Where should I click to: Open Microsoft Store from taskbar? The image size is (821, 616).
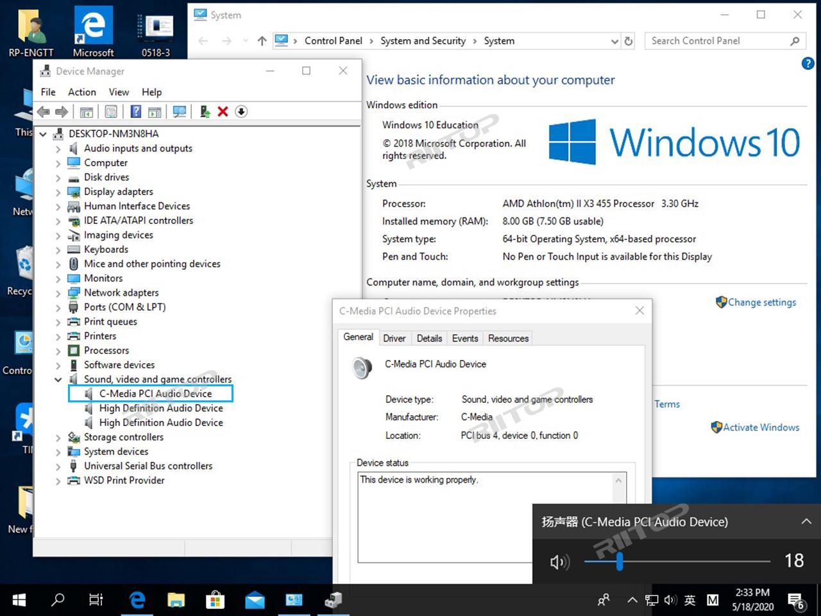tap(215, 600)
